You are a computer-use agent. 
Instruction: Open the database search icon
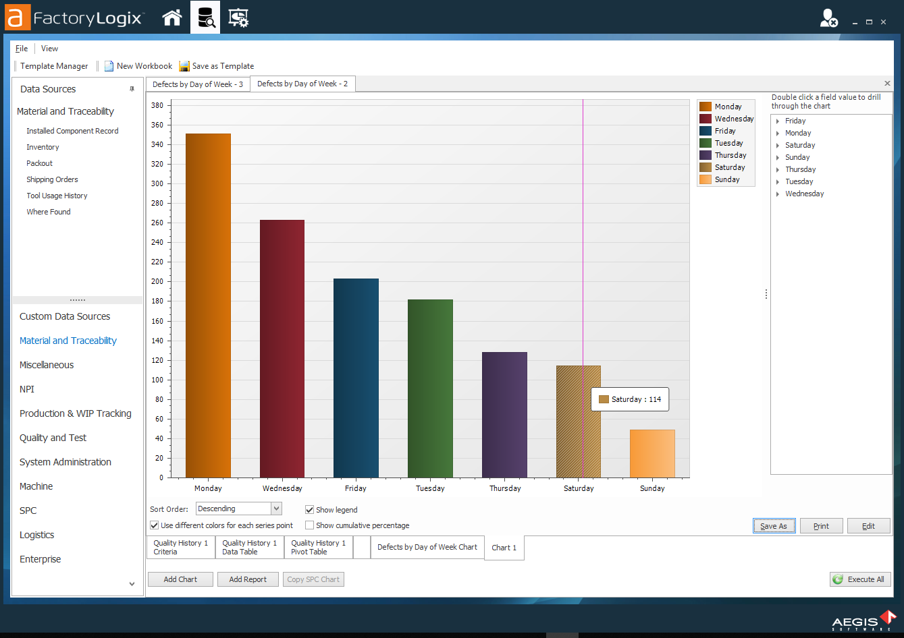(205, 18)
